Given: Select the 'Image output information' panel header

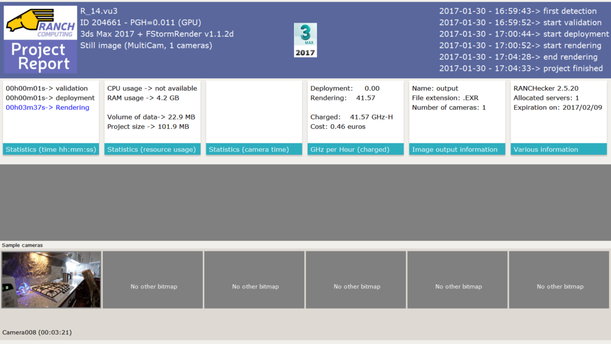Looking at the screenshot, I should (457, 149).
